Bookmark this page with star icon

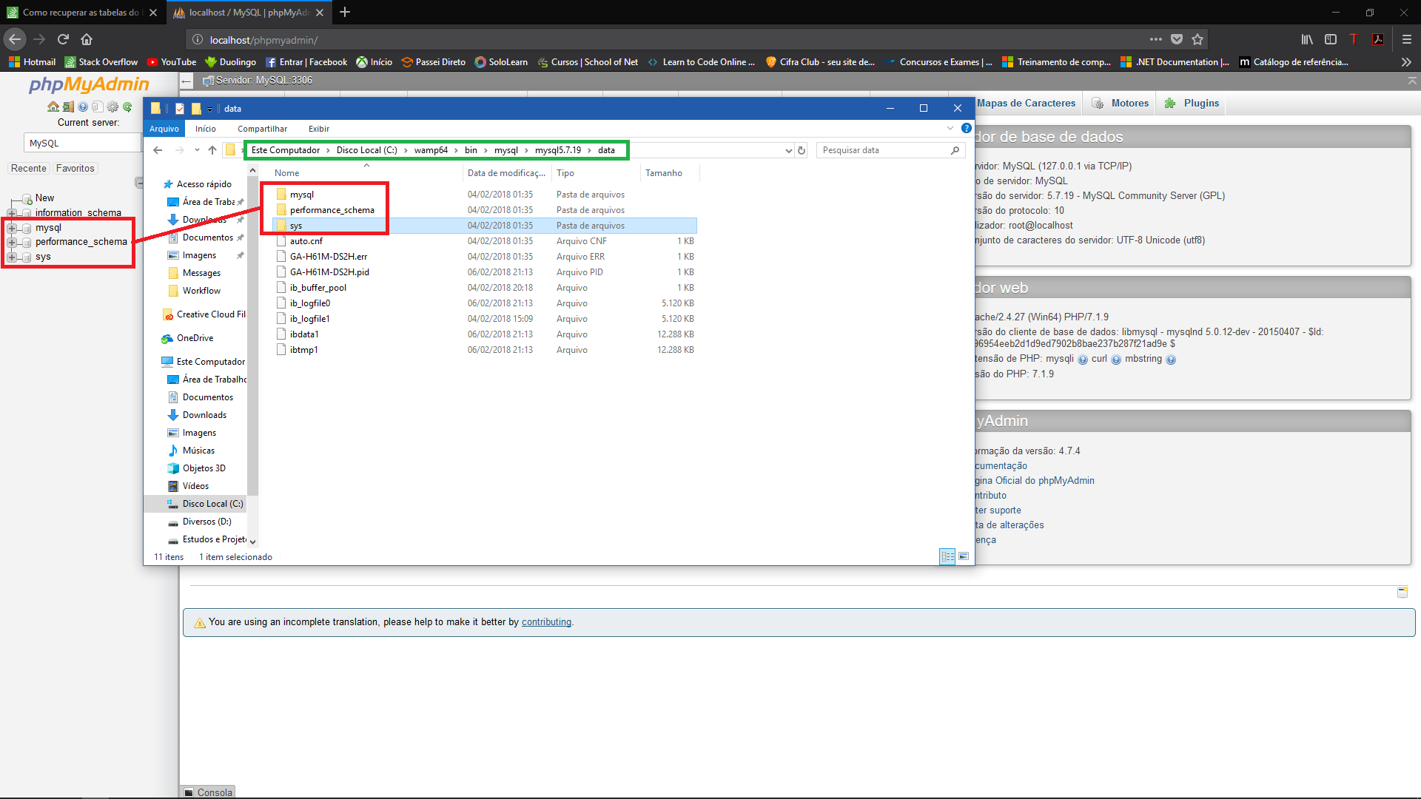pyautogui.click(x=1197, y=39)
